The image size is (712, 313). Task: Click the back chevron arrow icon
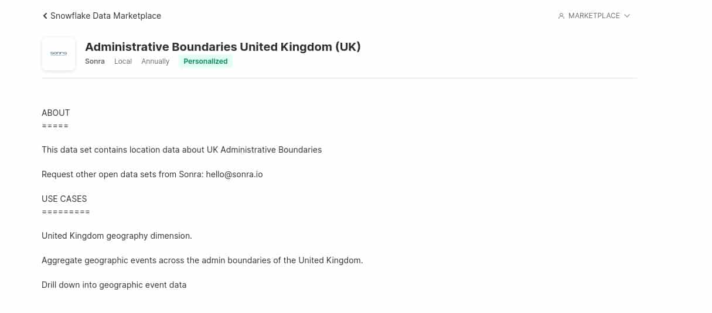(45, 16)
